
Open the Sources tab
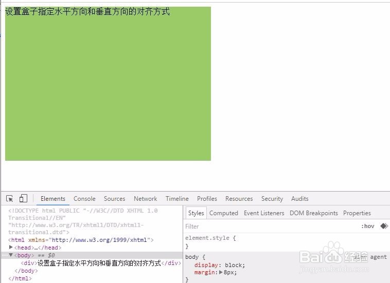114,199
